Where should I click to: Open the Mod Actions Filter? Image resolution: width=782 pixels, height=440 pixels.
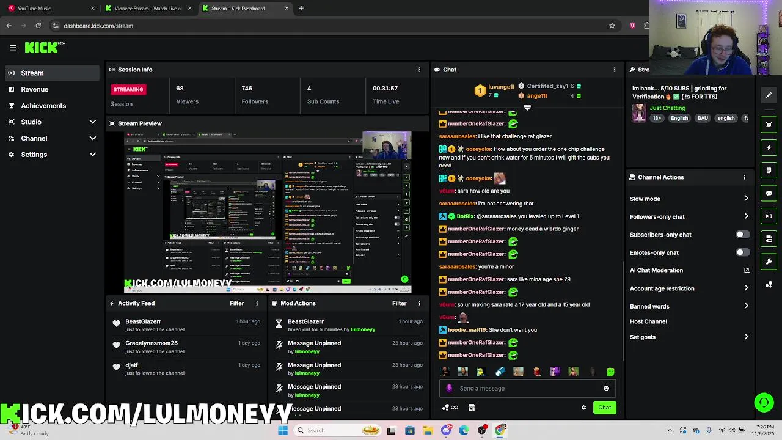tap(399, 303)
